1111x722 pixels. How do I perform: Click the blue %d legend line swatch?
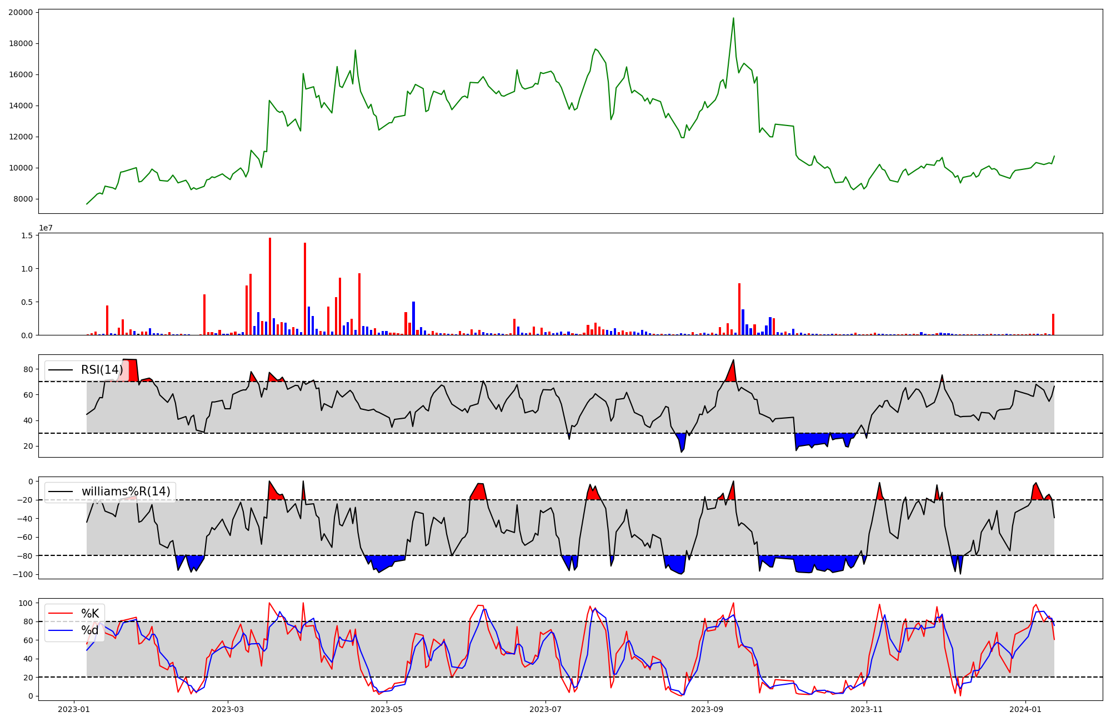(61, 630)
